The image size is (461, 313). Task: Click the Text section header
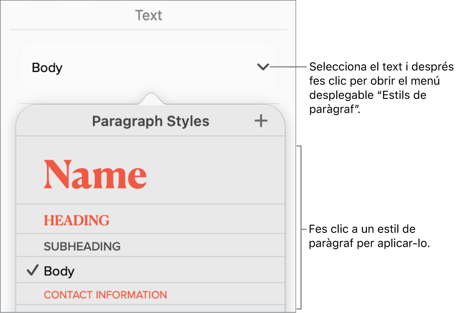(149, 16)
